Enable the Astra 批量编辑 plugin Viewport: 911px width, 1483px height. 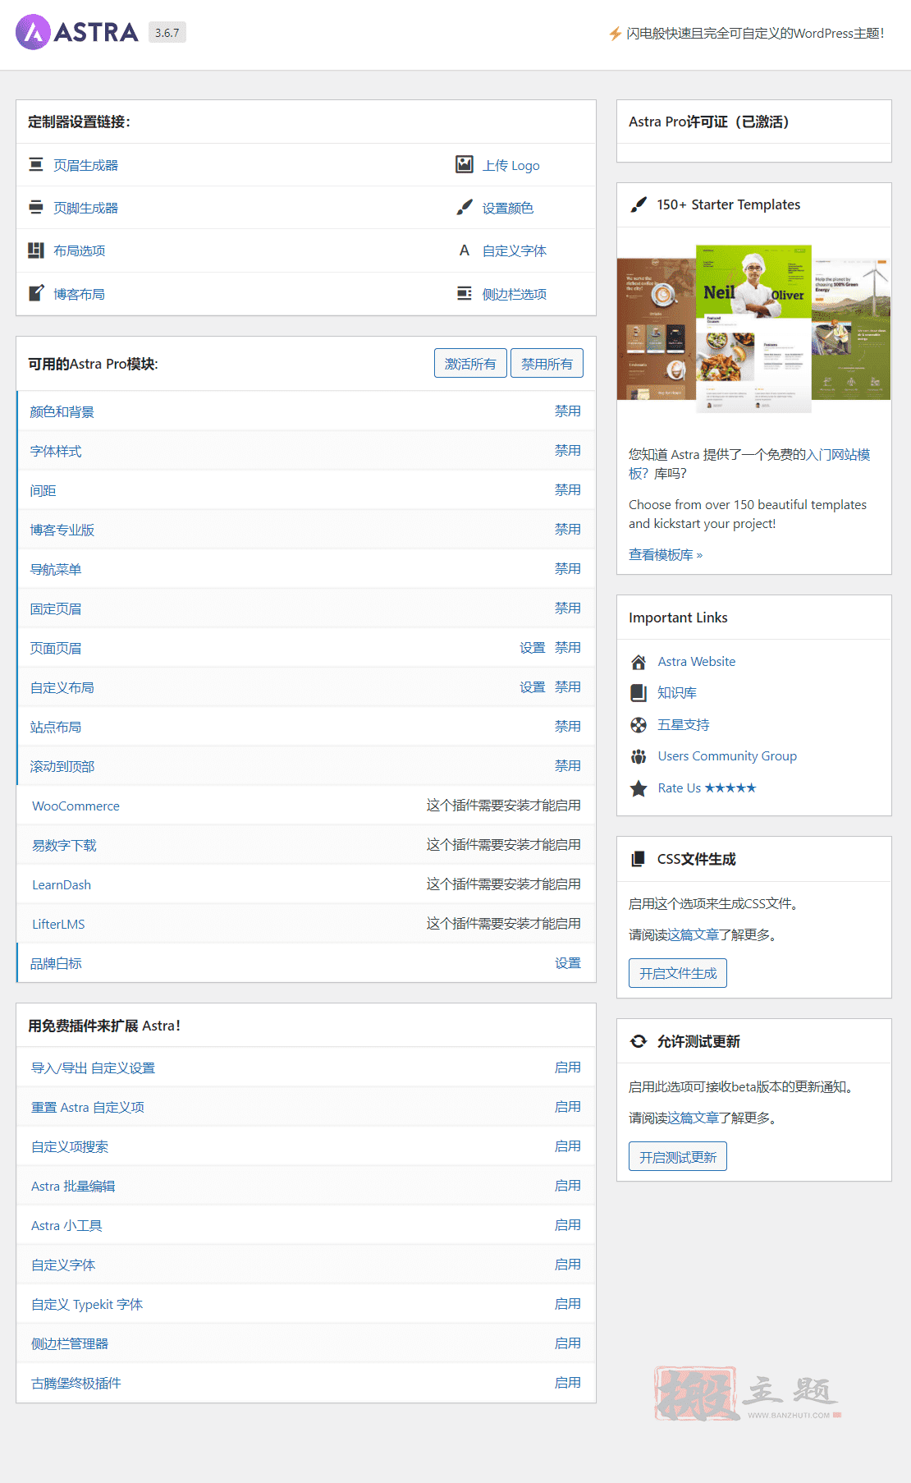tap(568, 1185)
